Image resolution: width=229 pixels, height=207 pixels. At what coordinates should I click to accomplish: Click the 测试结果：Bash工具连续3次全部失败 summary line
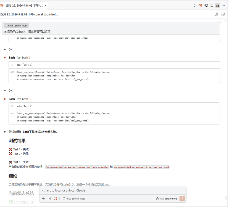tap(33, 132)
